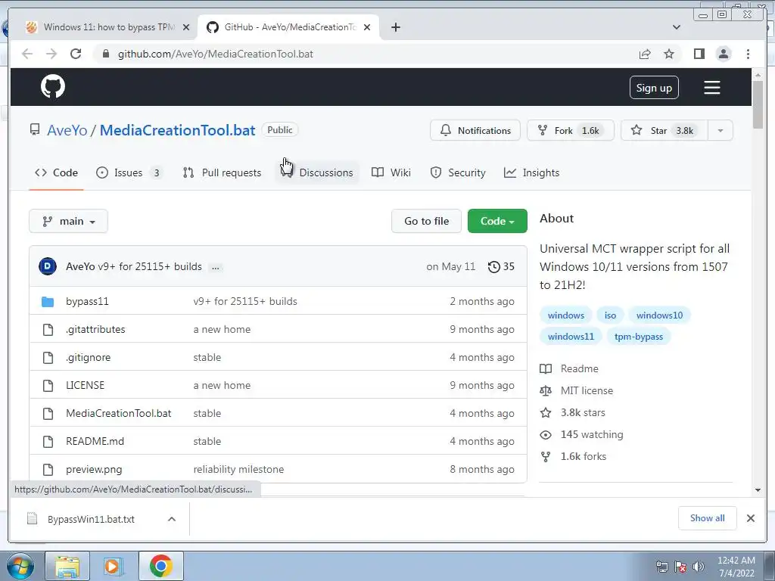Toggle the browser side panel icon
The width and height of the screenshot is (775, 581).
pos(699,54)
